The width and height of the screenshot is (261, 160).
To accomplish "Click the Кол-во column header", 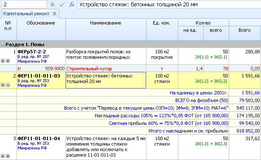I will pos(203,22).
